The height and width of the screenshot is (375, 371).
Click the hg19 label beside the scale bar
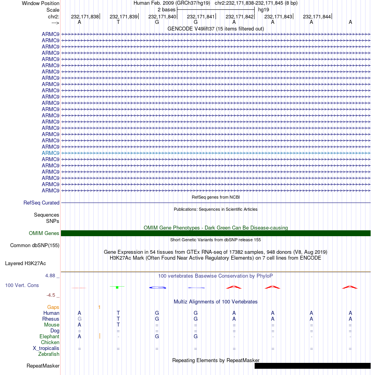264,10
